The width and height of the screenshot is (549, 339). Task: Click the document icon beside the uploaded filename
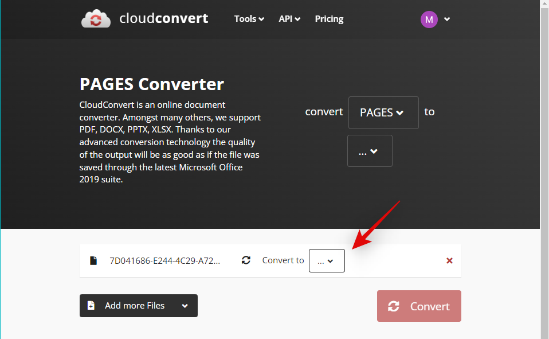[x=93, y=260]
